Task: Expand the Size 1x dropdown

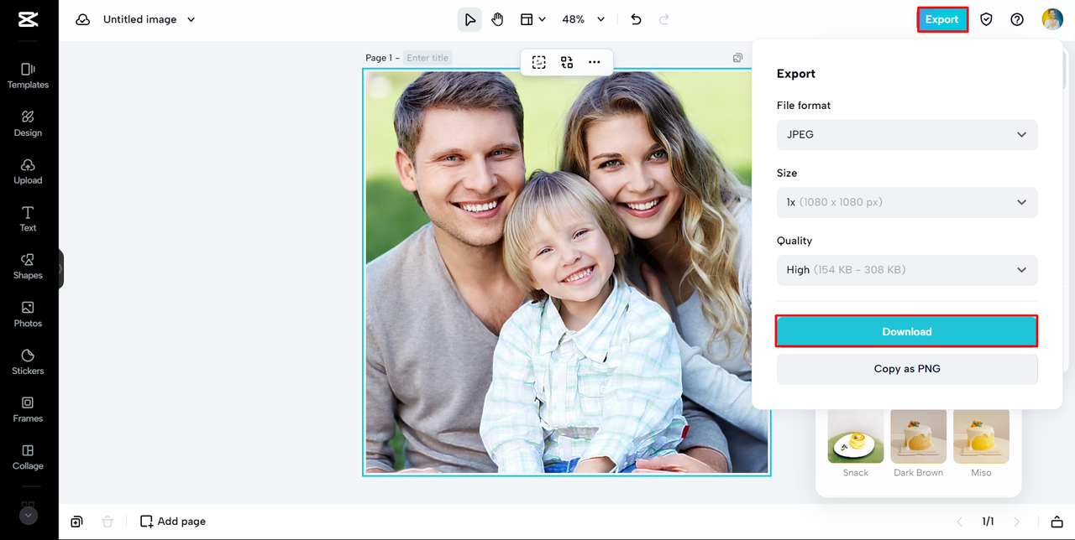Action: [x=906, y=202]
